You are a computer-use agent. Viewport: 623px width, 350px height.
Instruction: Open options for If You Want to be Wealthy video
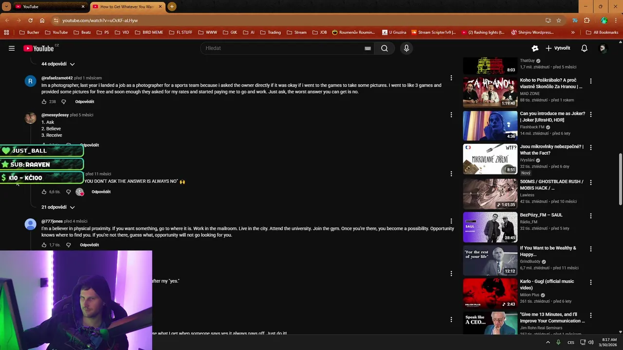coord(591,249)
